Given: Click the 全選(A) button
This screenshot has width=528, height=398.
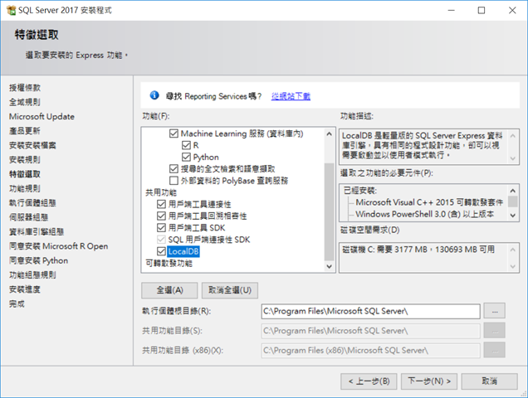Looking at the screenshot, I should [x=169, y=290].
